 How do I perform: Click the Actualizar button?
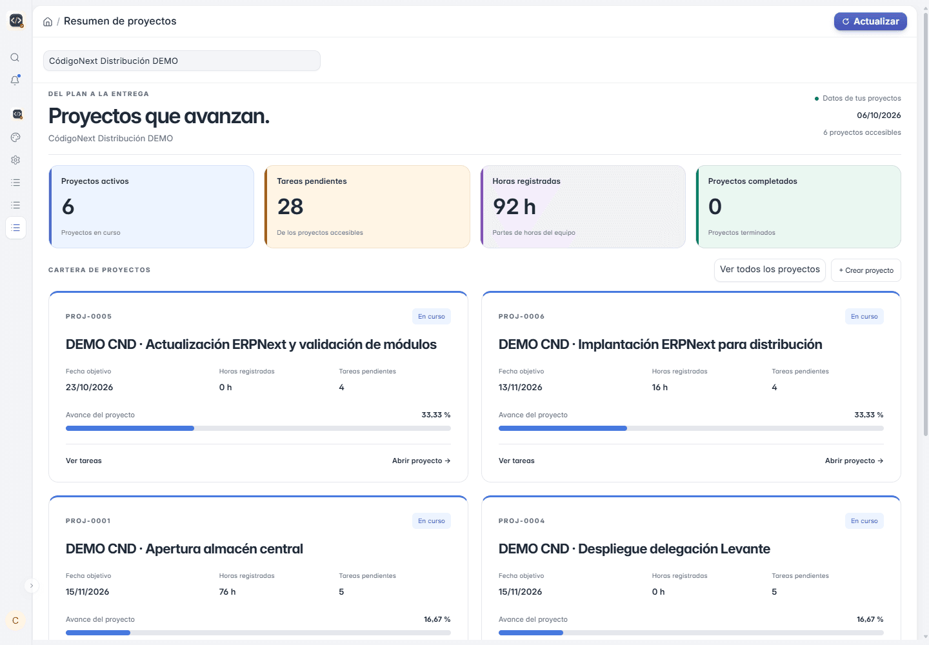pos(870,21)
